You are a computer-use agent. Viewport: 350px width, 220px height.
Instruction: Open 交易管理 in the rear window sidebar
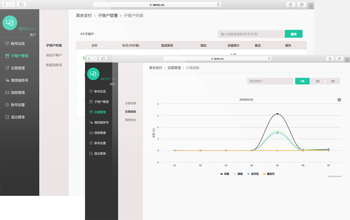[x=15, y=68]
